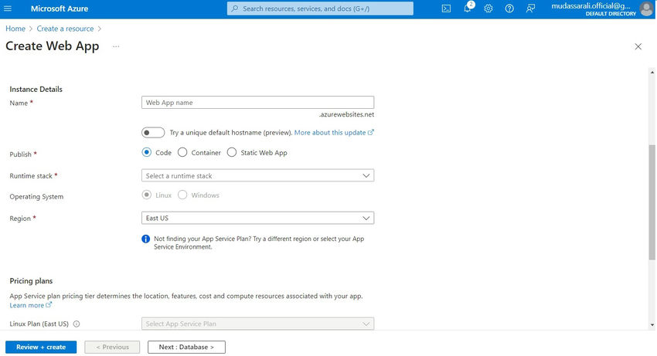Expand the Runtime stack dropdown
This screenshot has width=657, height=356.
[x=258, y=176]
